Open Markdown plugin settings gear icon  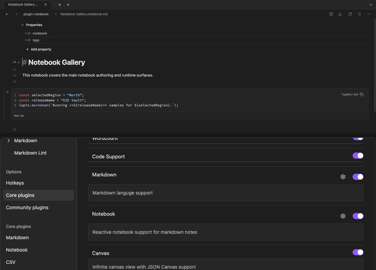343,177
